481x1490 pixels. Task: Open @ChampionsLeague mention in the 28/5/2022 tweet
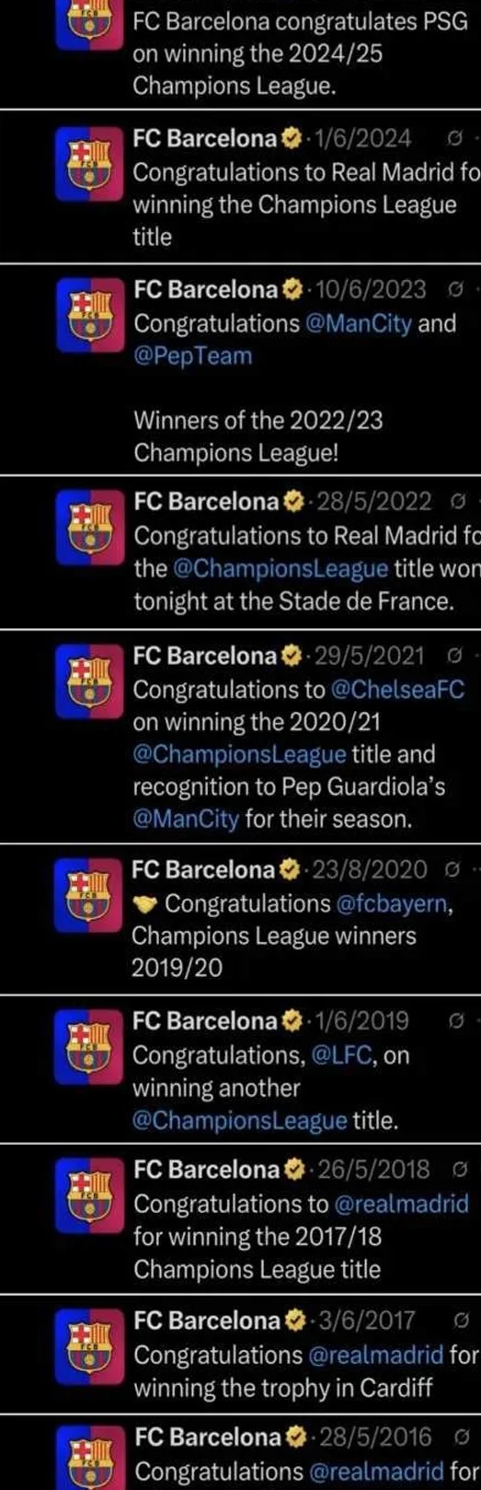pyautogui.click(x=280, y=568)
